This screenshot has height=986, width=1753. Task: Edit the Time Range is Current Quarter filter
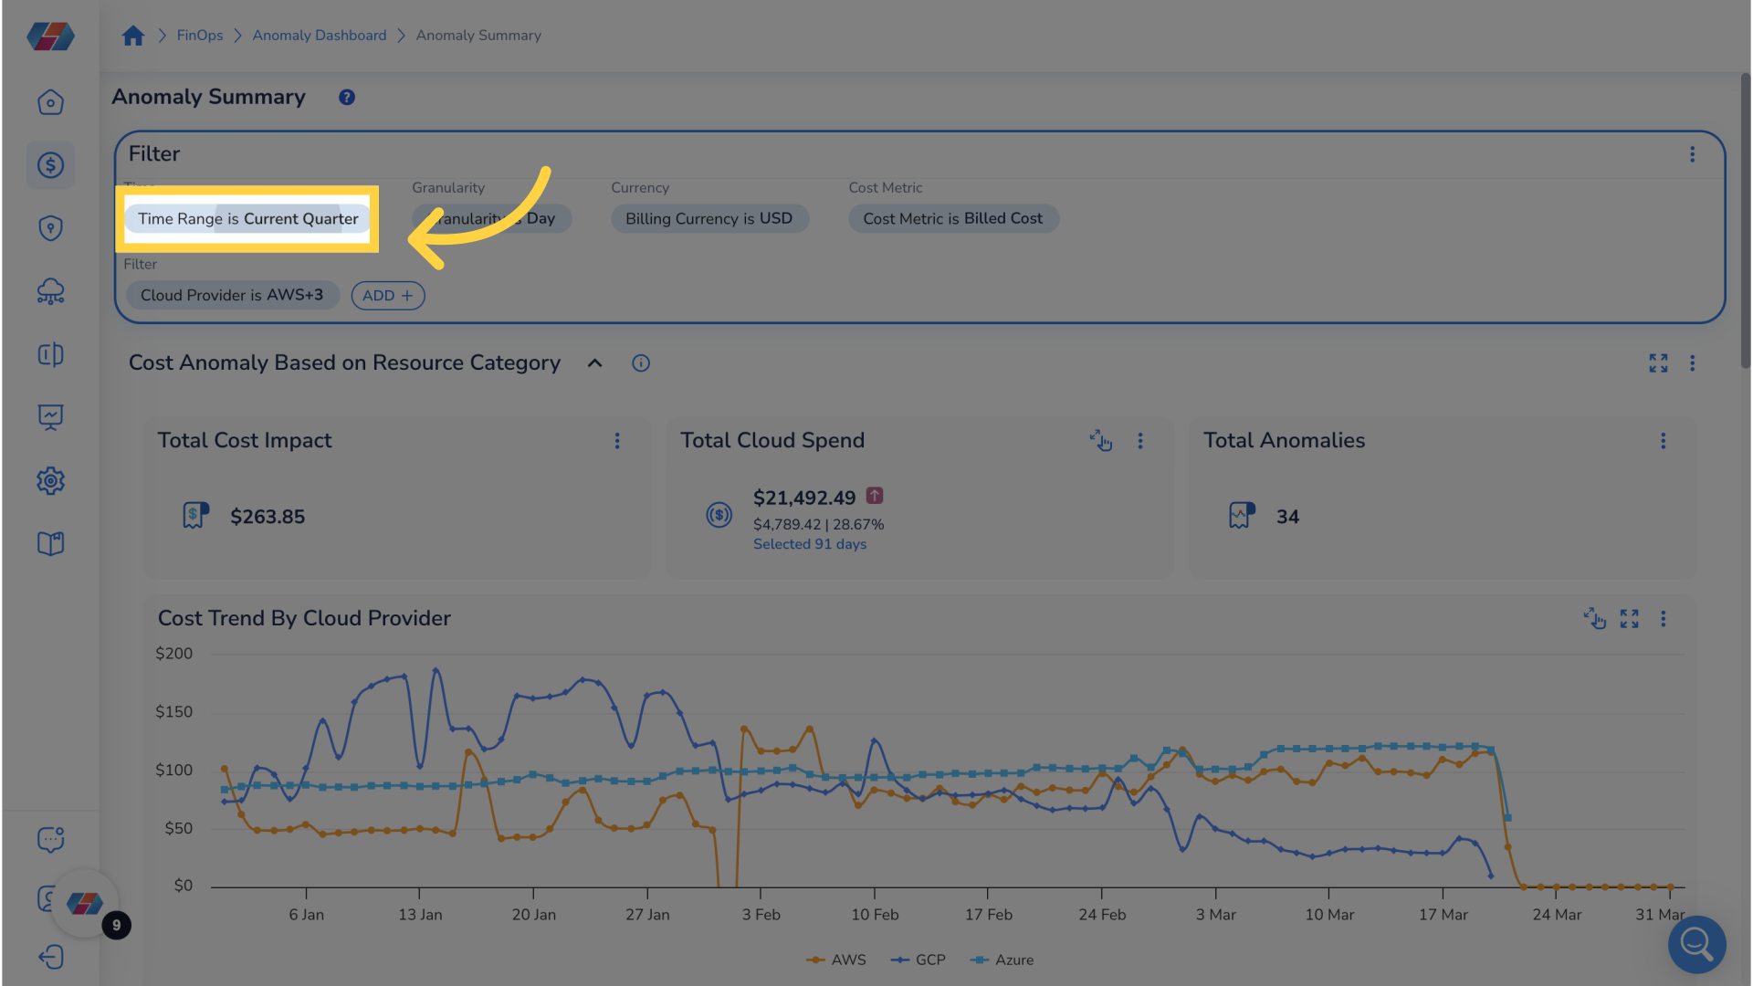coord(247,218)
